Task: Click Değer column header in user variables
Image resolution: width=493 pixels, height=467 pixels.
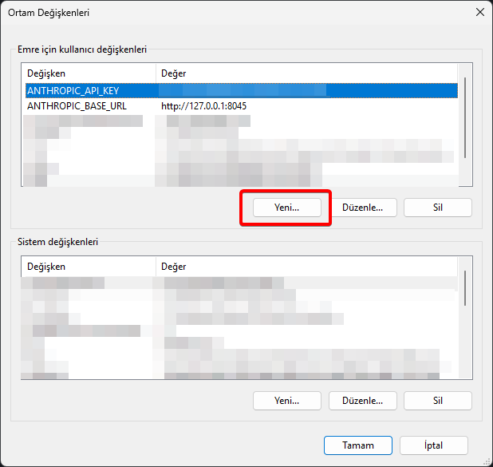Action: [303, 73]
